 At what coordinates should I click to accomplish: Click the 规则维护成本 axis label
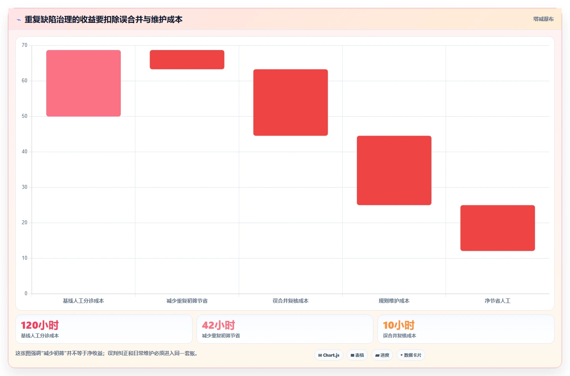394,301
